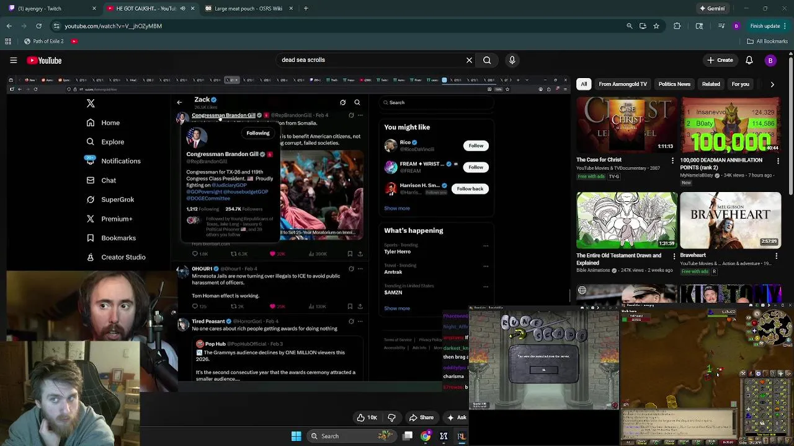Like the video with thumbs-up
The image size is (794, 446).
[367, 418]
